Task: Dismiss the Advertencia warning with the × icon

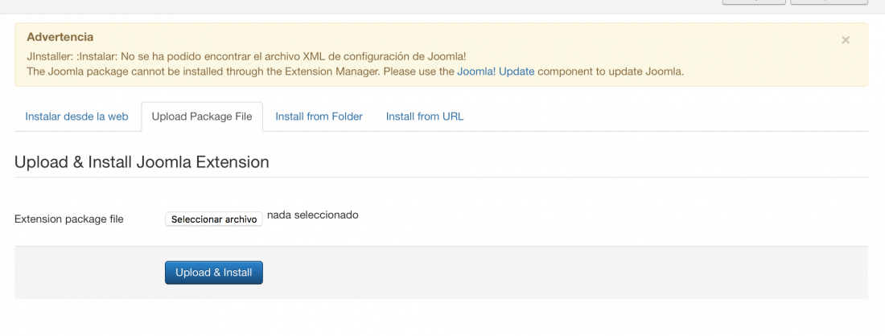Action: point(845,40)
